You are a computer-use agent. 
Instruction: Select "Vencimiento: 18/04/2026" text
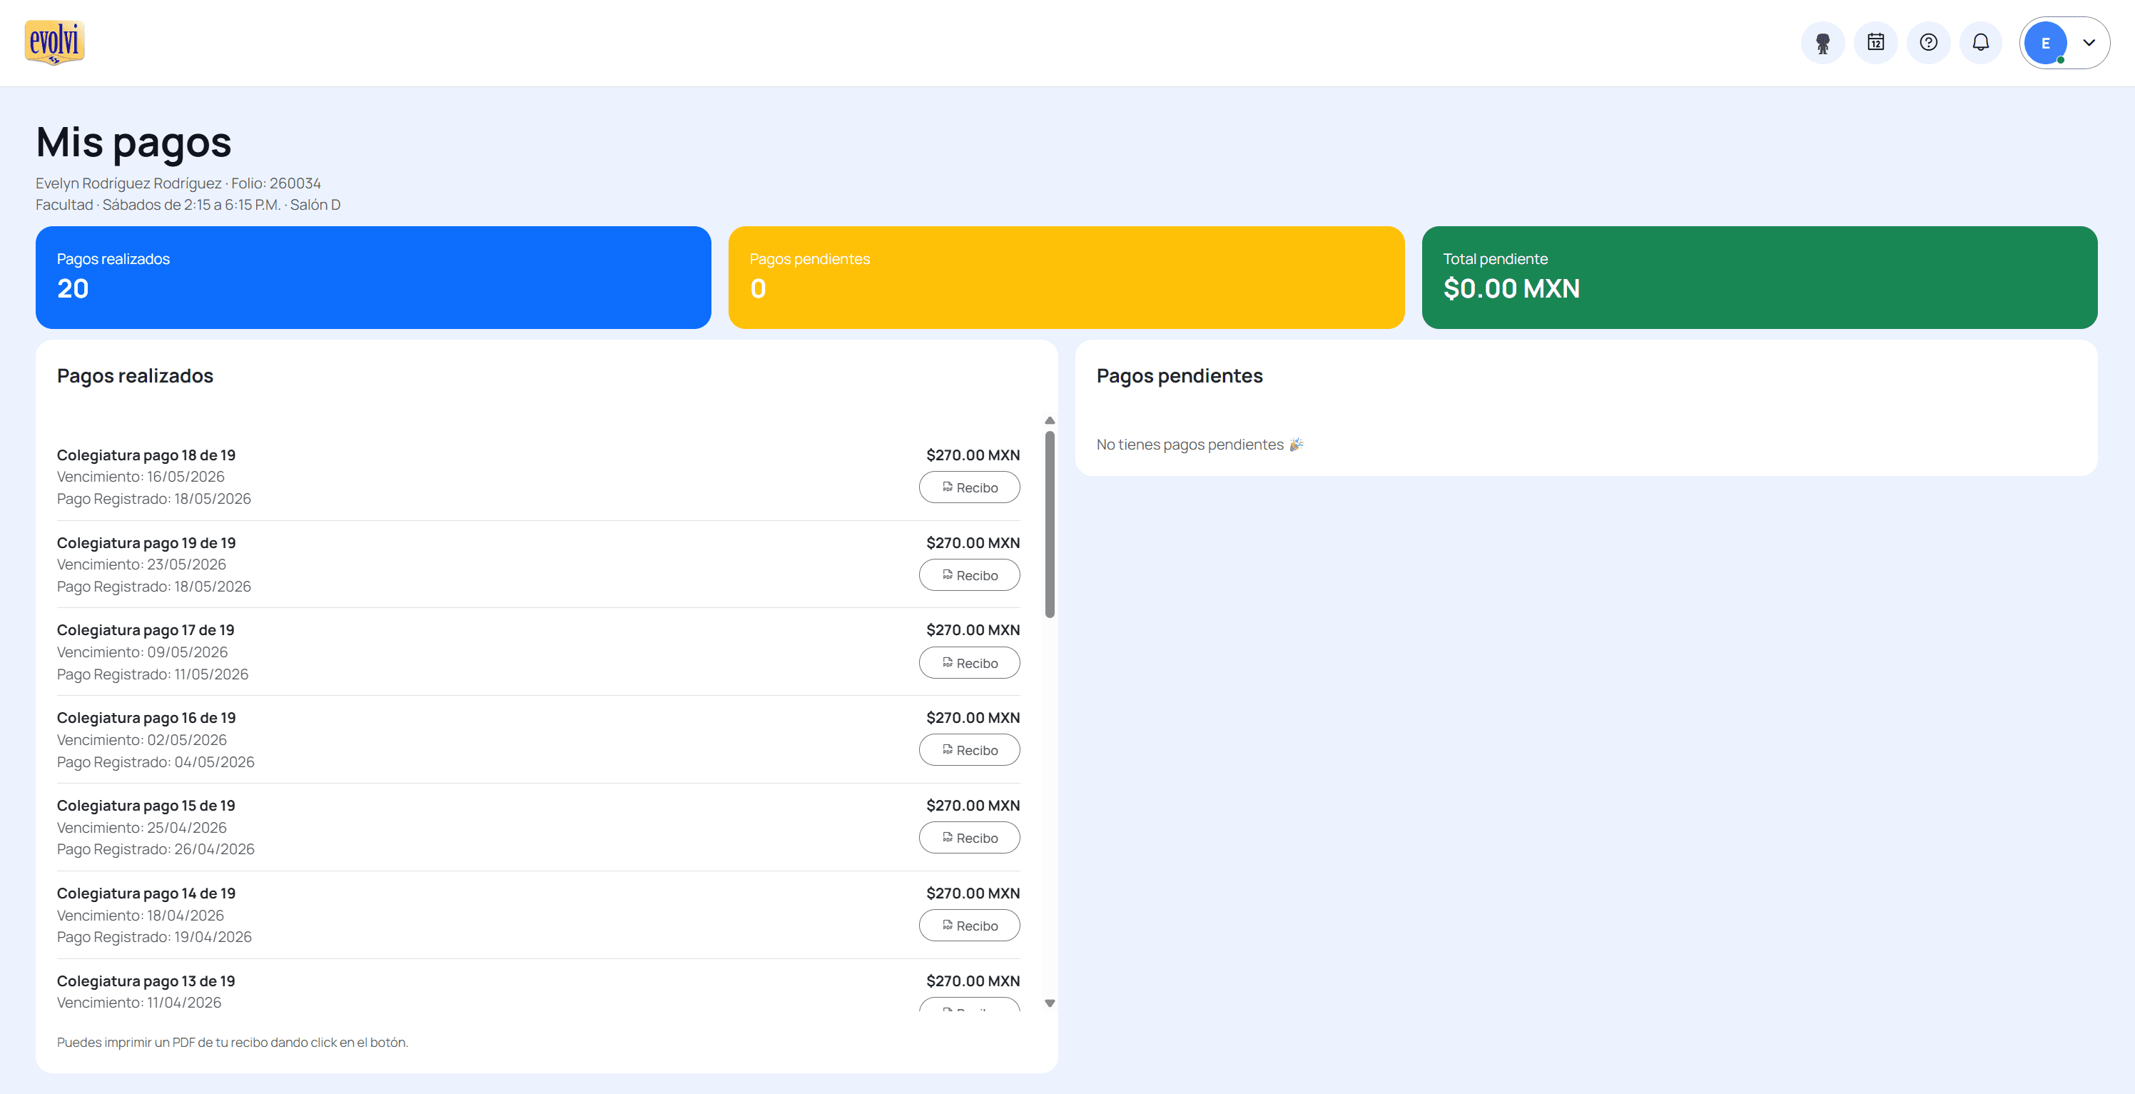coord(140,916)
